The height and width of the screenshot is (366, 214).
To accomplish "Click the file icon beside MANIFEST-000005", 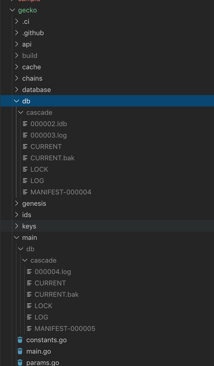I will [x=29, y=328].
